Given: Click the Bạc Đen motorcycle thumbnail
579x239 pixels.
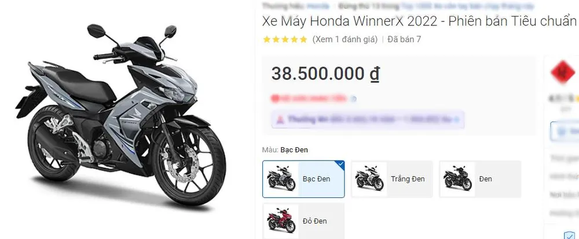Looking at the screenshot, I should 281,179.
